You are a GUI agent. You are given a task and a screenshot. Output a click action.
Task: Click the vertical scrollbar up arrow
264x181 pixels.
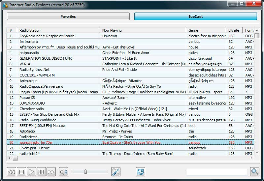tap(257, 30)
